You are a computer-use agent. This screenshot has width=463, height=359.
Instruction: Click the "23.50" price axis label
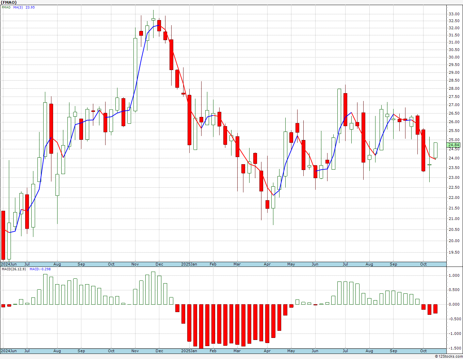(x=454, y=168)
